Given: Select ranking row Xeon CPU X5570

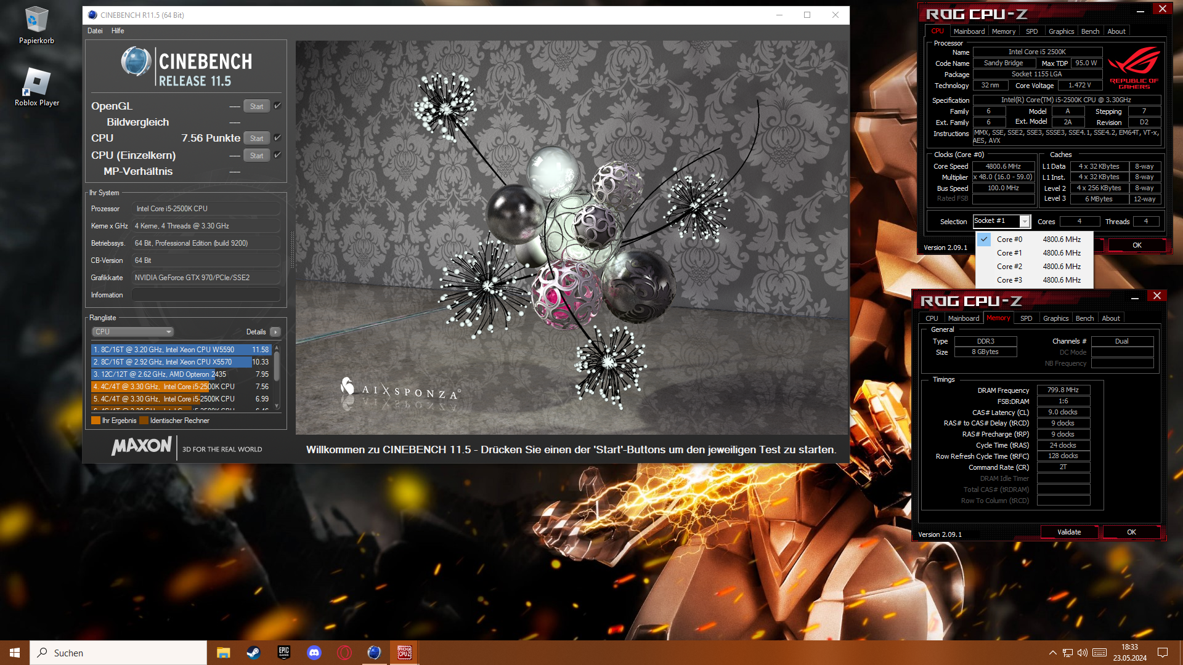Looking at the screenshot, I should click(181, 362).
